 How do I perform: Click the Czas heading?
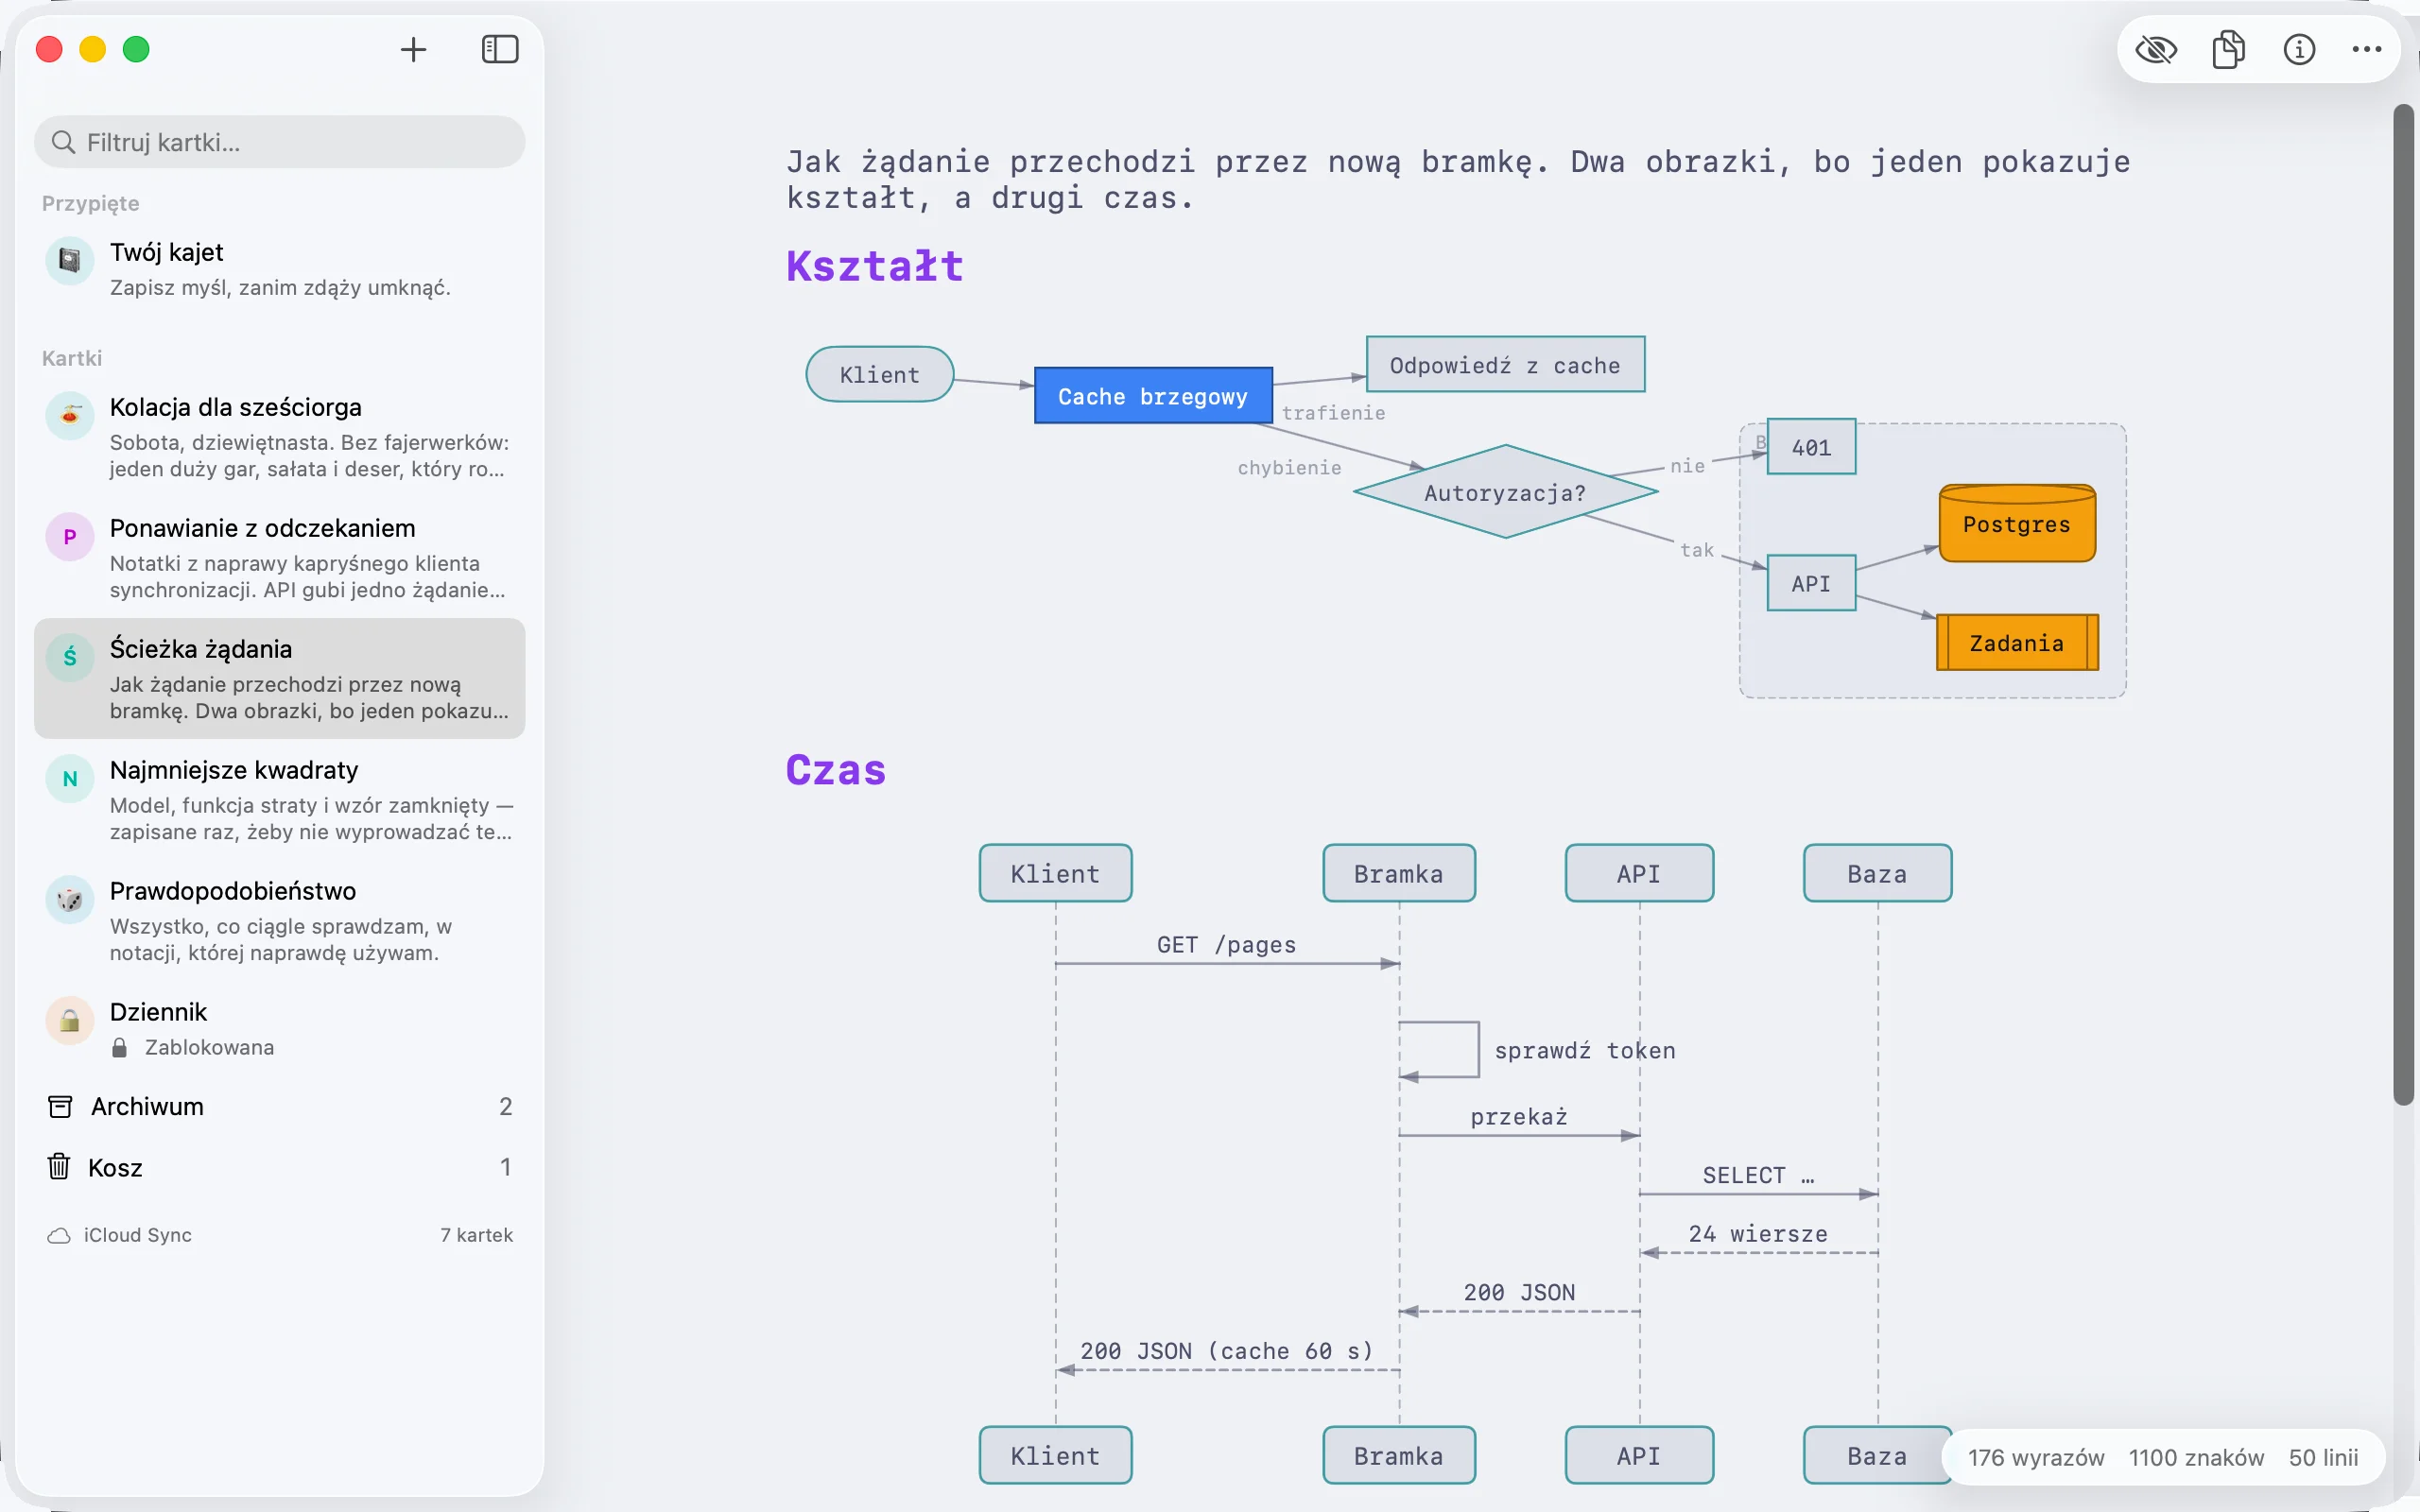(836, 770)
